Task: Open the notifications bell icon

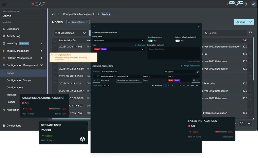Action: point(236,4)
